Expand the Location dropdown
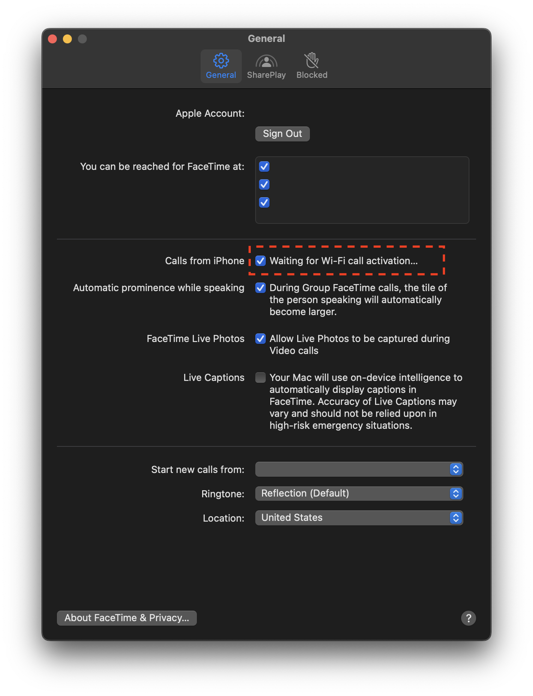The width and height of the screenshot is (533, 696). click(x=359, y=518)
